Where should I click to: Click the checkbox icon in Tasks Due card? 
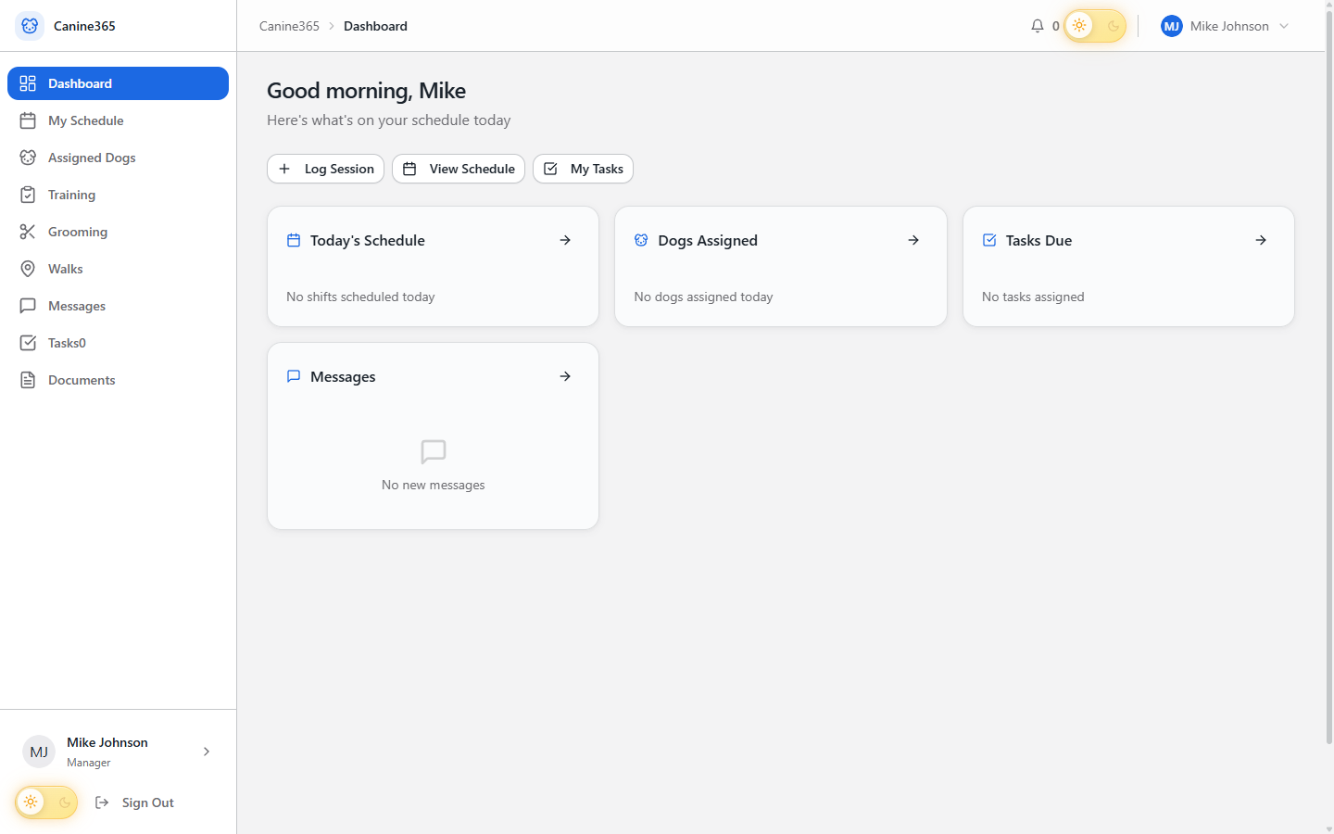(989, 240)
